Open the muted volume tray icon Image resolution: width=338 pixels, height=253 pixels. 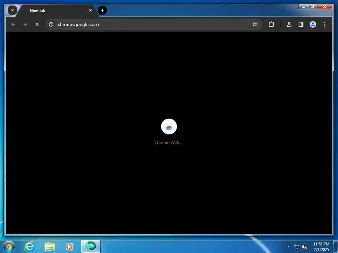pos(305,247)
